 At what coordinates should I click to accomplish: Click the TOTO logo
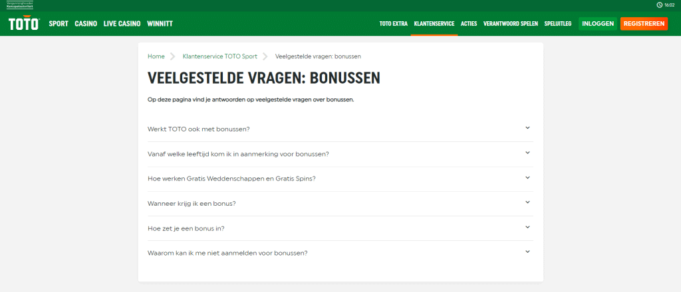25,24
